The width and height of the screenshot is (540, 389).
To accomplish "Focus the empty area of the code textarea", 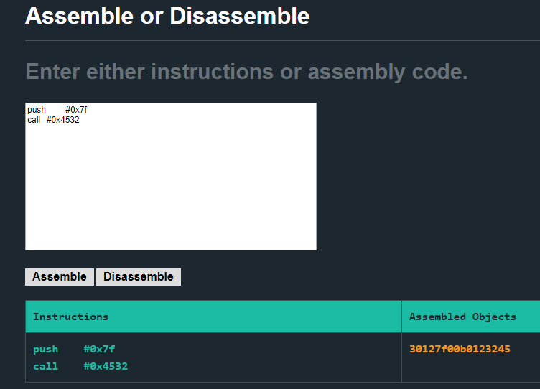I will coord(171,186).
